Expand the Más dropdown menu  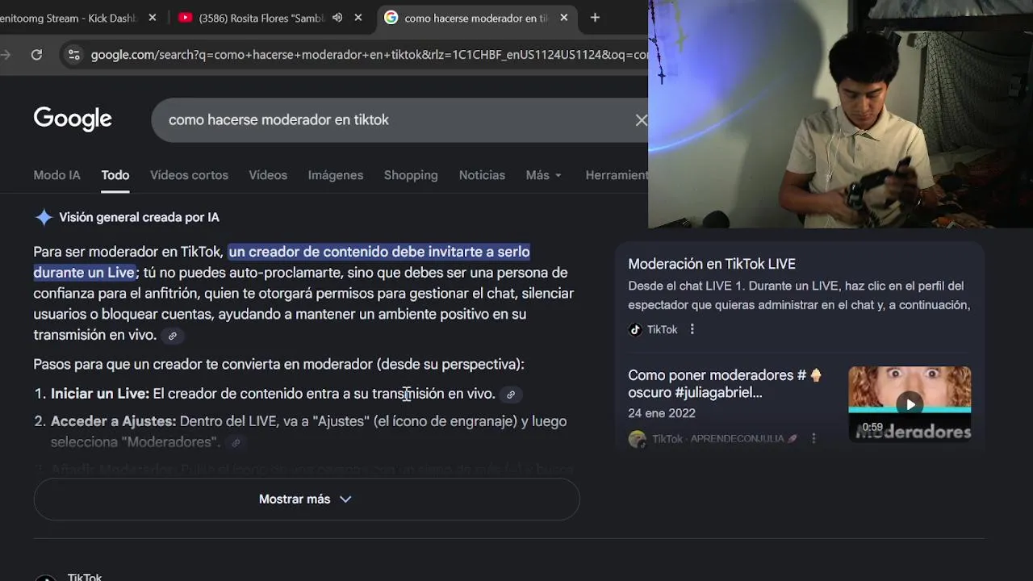[543, 175]
